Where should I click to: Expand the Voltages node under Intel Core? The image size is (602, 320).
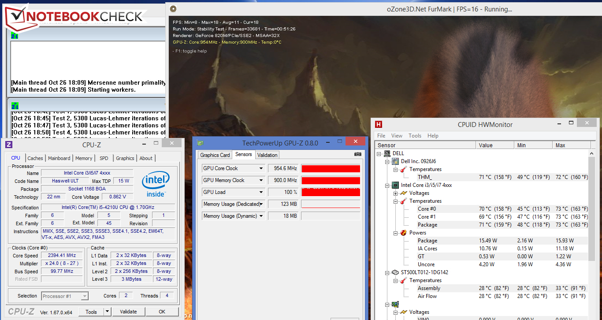coord(395,193)
